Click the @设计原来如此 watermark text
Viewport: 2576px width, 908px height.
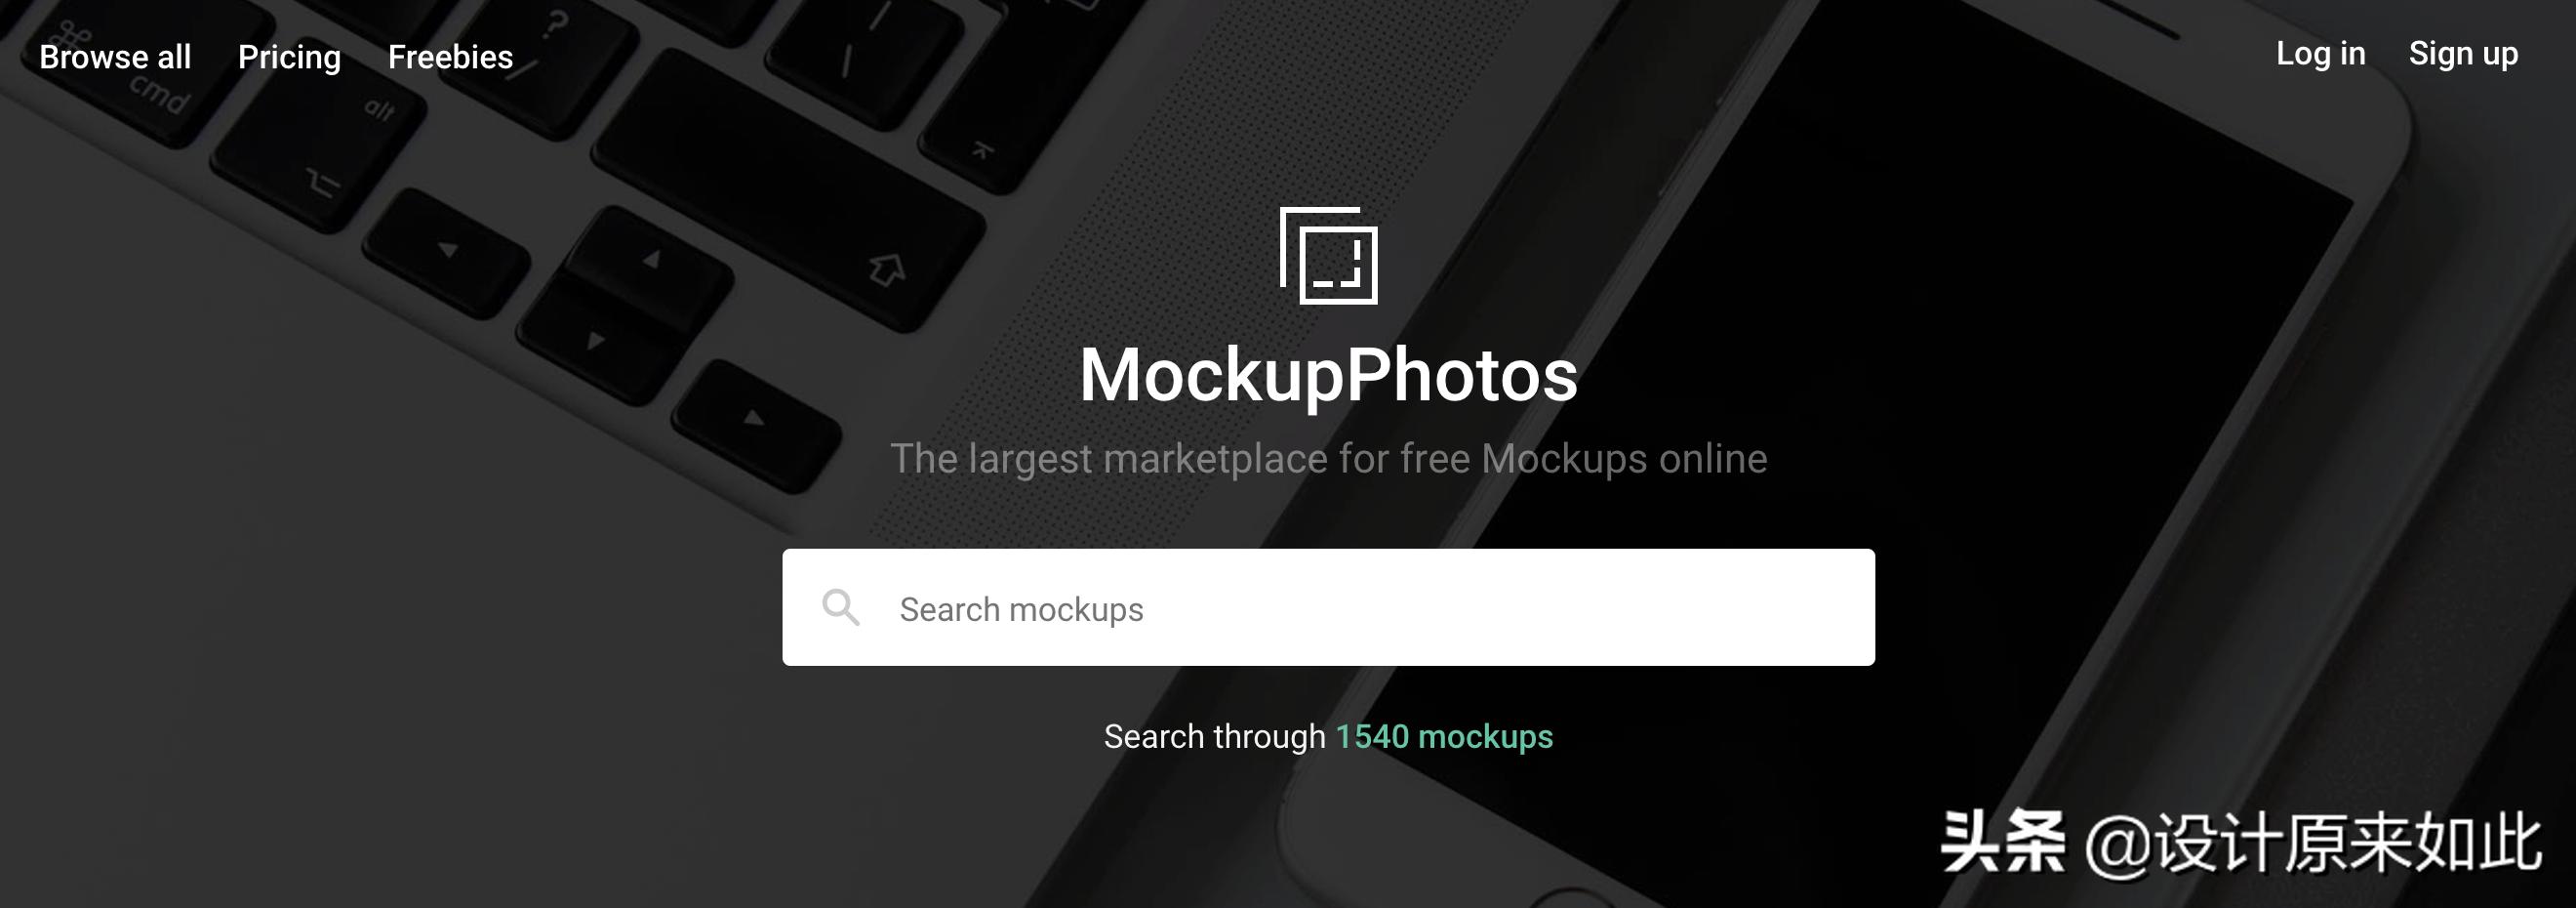point(2312,843)
